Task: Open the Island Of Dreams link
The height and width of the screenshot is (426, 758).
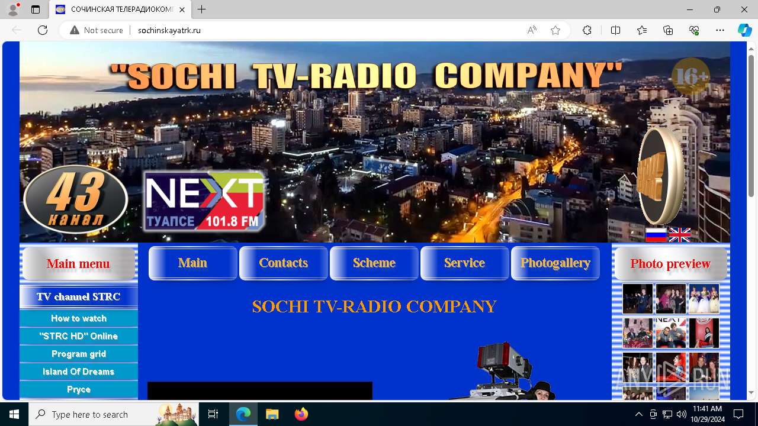Action: pyautogui.click(x=78, y=372)
